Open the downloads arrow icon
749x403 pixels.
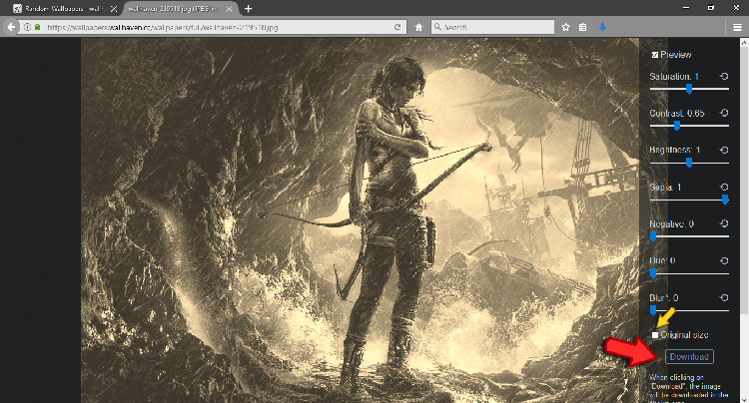click(602, 27)
